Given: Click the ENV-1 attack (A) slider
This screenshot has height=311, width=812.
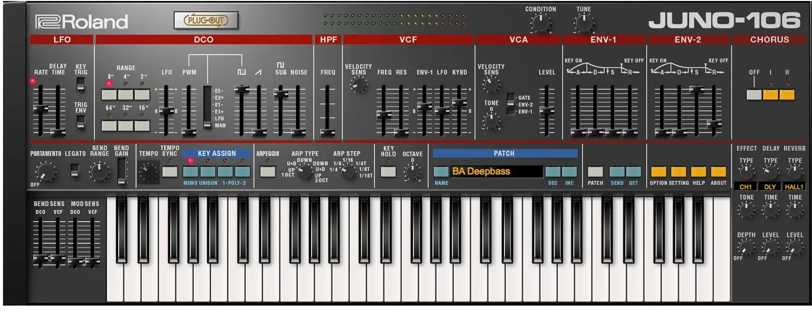Looking at the screenshot, I should click(x=578, y=133).
